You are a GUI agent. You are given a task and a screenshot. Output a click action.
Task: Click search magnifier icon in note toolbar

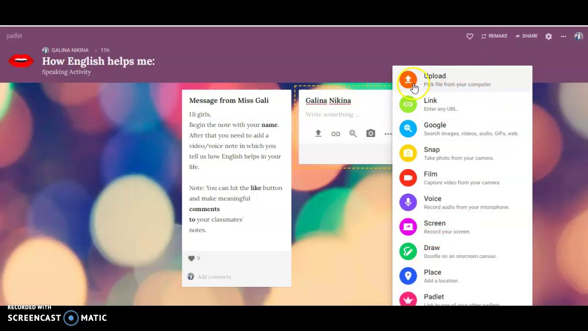click(353, 133)
